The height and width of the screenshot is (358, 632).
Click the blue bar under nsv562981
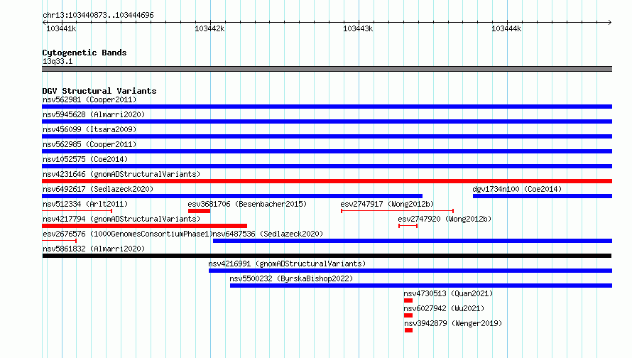[x=327, y=107]
